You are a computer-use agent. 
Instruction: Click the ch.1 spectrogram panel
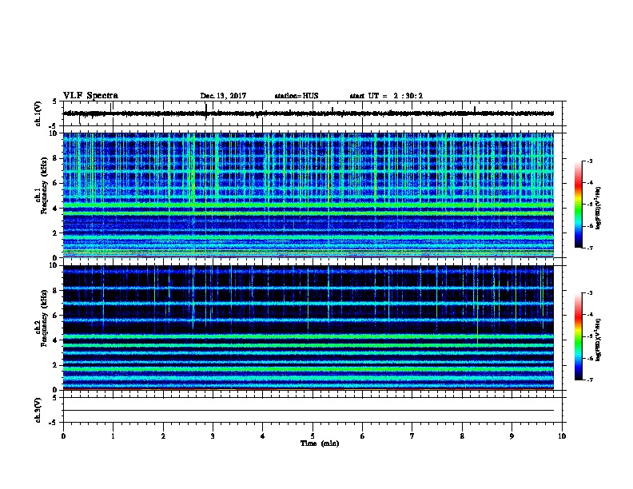coord(308,195)
